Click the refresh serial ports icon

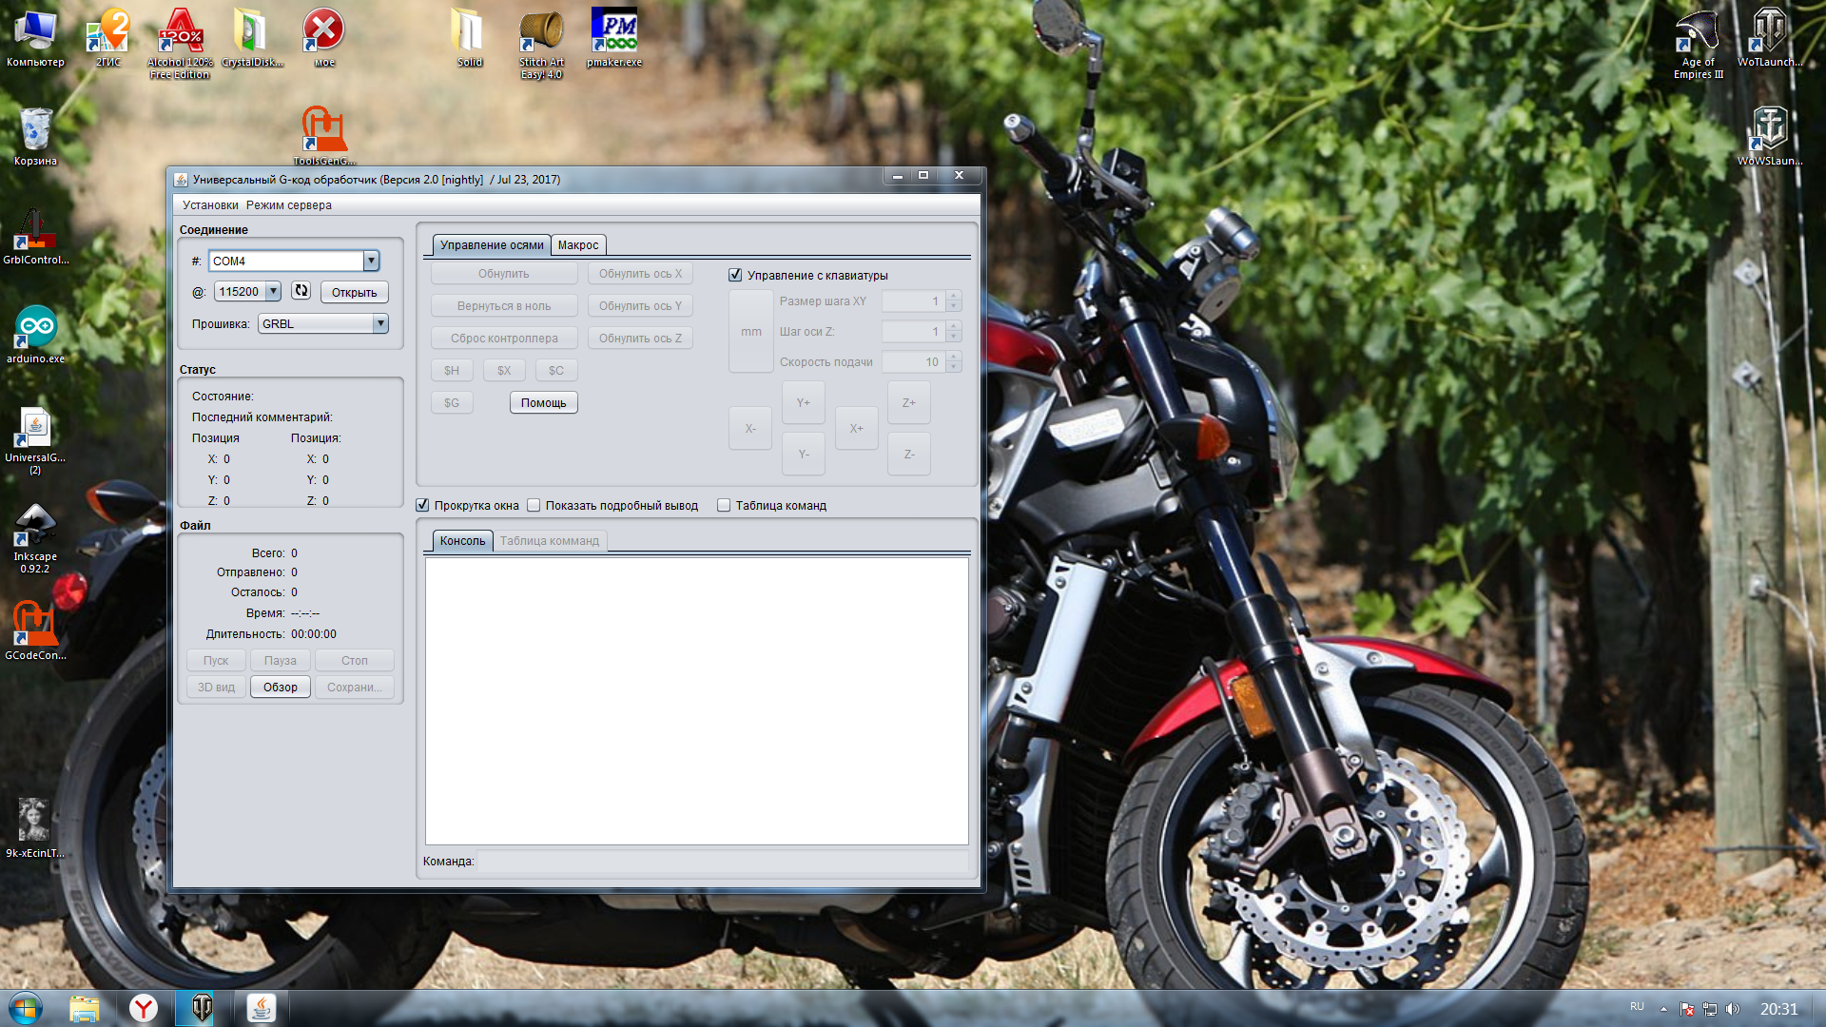point(301,291)
